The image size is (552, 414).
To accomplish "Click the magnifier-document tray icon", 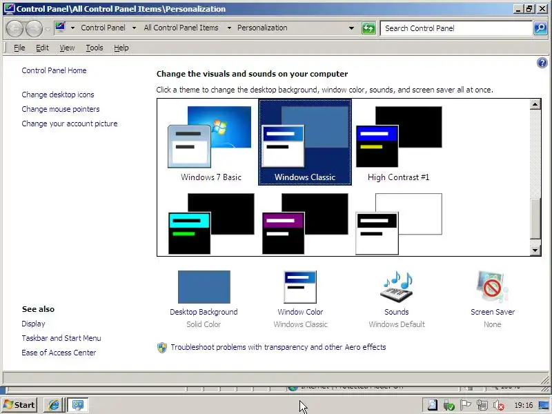I will pos(432,405).
